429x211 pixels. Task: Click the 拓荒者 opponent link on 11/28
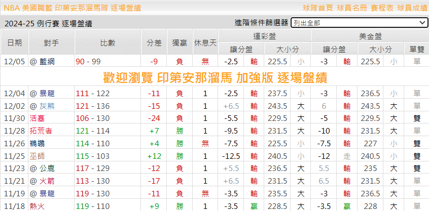(x=41, y=131)
